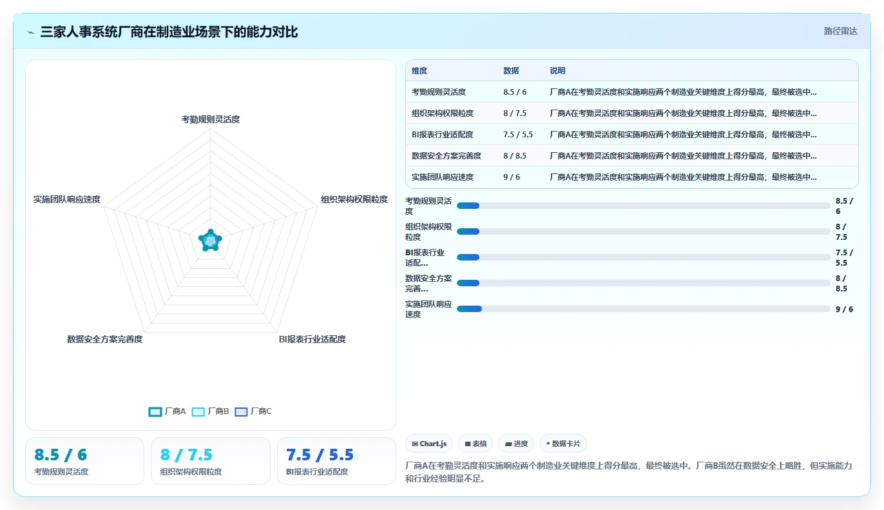This screenshot has width=884, height=510.
Task: Click table cell value 8.5 / 6
Action: click(515, 92)
